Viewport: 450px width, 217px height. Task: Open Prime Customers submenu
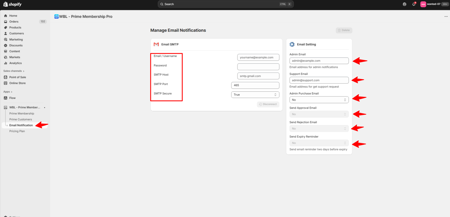[x=21, y=119]
